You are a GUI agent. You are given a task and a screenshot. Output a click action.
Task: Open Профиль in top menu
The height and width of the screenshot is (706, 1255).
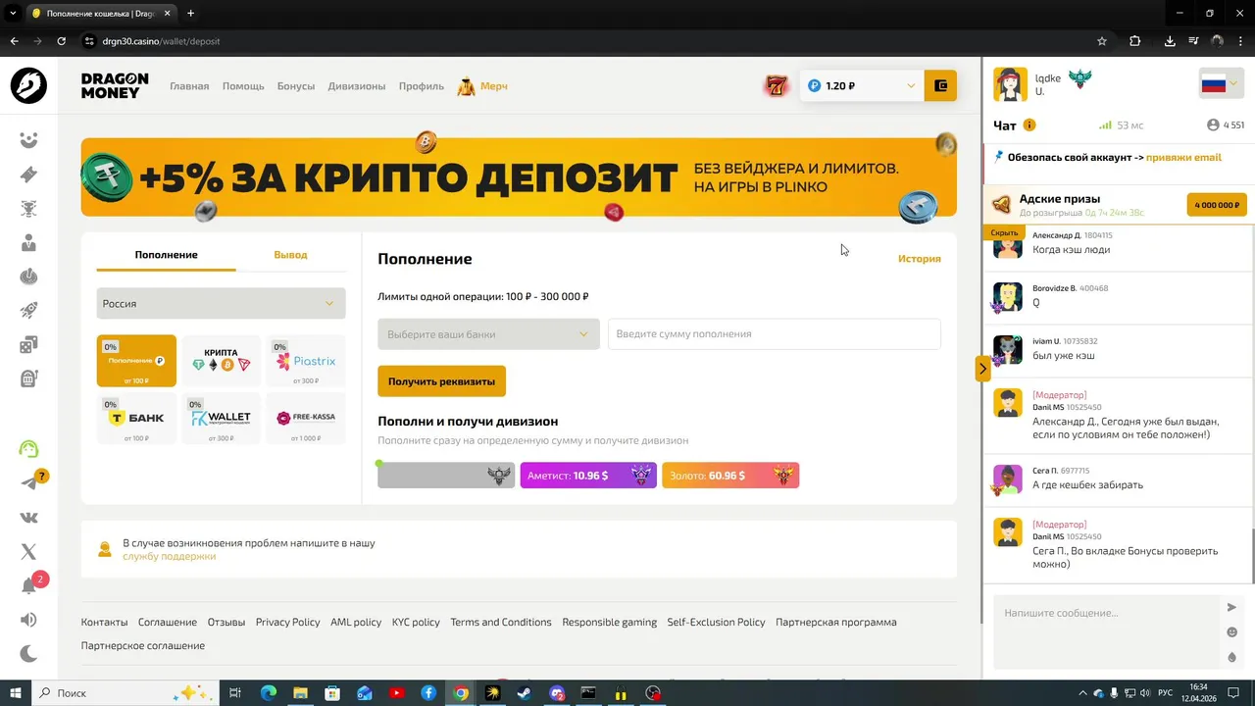422,86
